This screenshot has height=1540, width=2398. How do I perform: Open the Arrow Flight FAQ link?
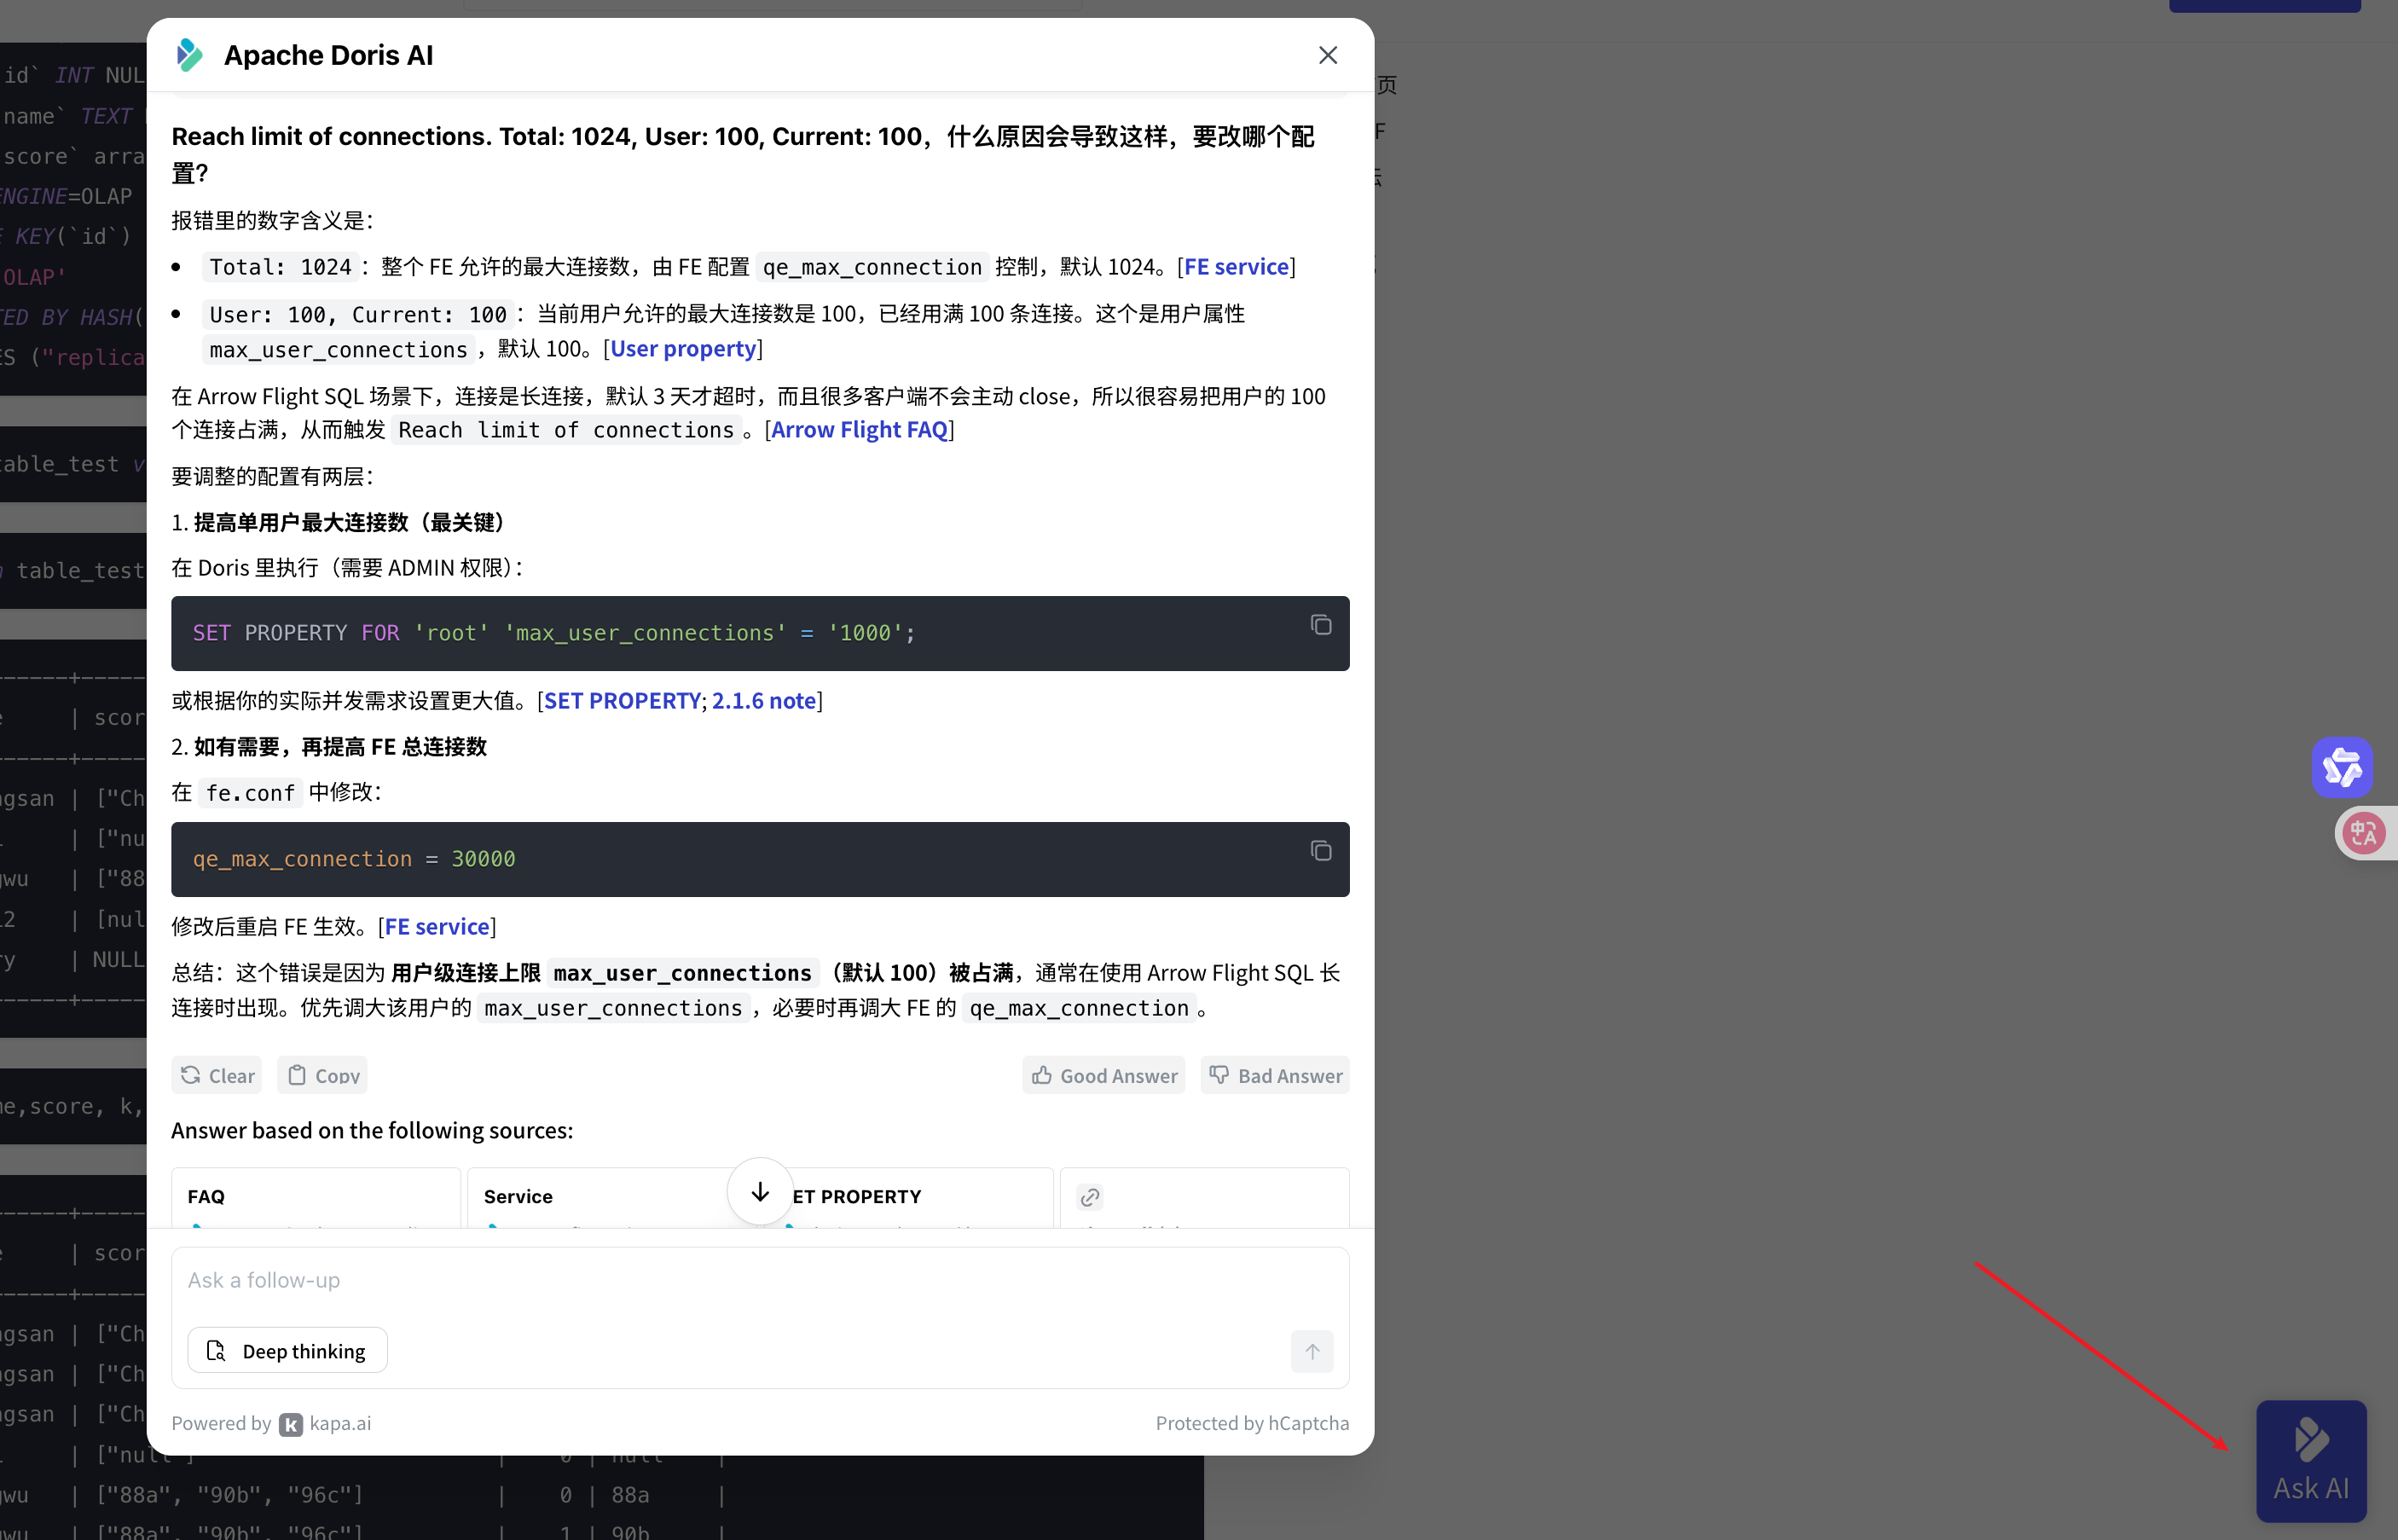click(x=859, y=430)
